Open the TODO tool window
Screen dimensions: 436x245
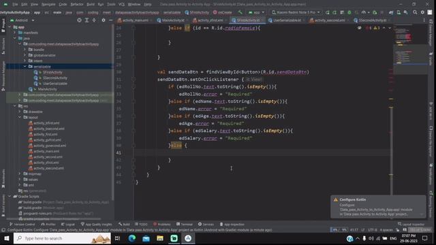click(141, 224)
